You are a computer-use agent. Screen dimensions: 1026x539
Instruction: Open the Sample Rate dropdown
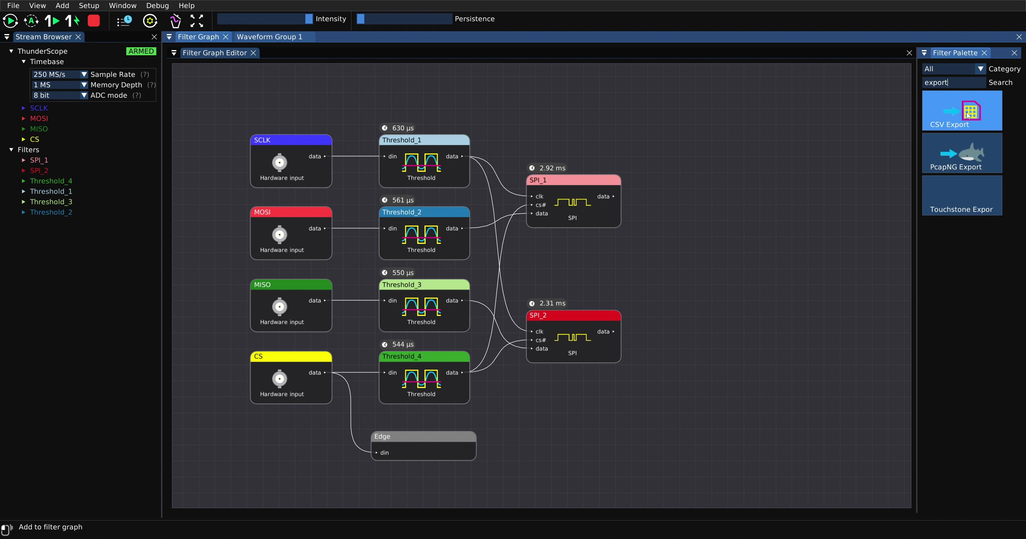coord(59,74)
